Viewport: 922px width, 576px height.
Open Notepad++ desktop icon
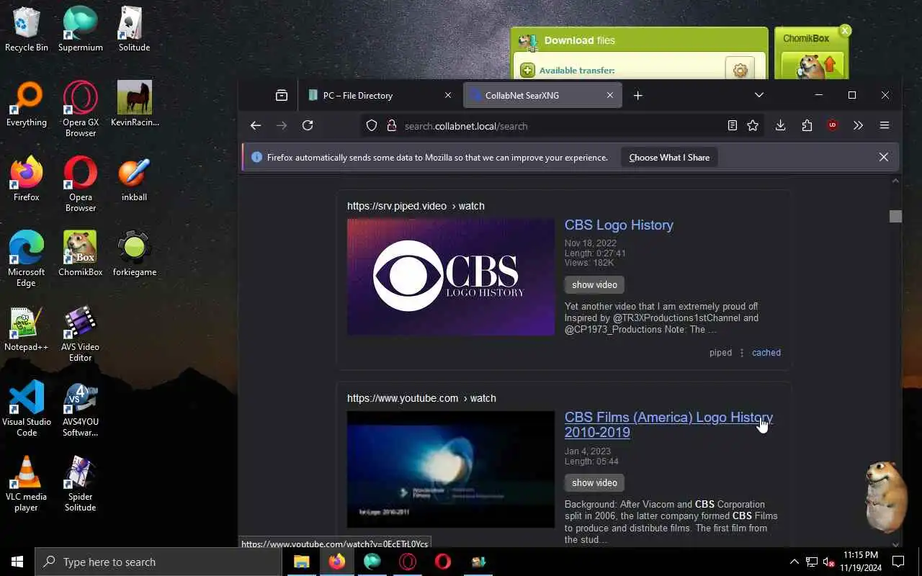click(27, 328)
